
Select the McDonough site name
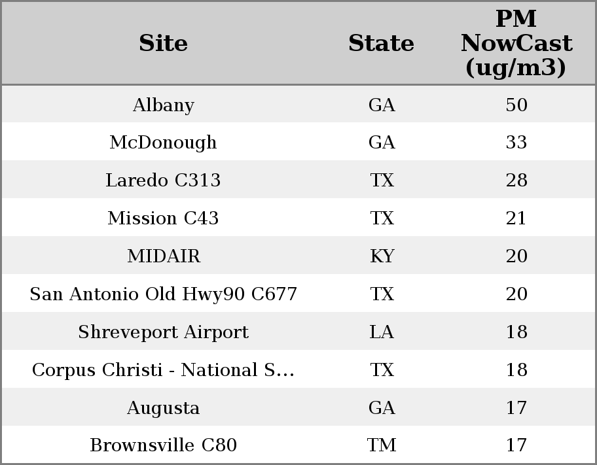(163, 143)
